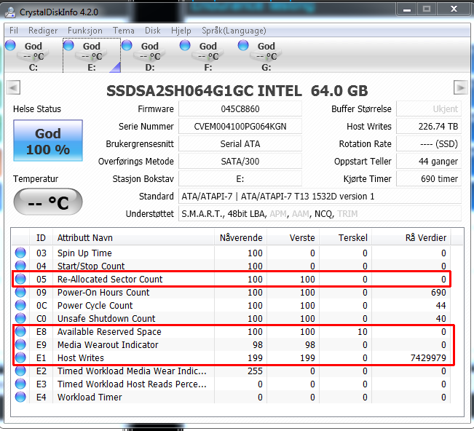This screenshot has height=431, width=474.
Task: Go to next disk with right arrow
Action: click(461, 87)
